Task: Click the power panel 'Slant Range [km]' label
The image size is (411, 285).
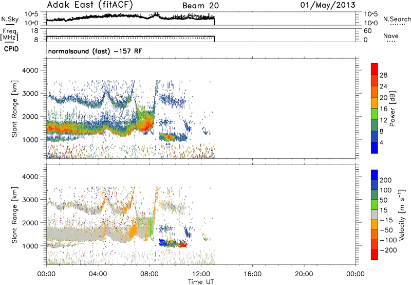Action: [x=14, y=109]
